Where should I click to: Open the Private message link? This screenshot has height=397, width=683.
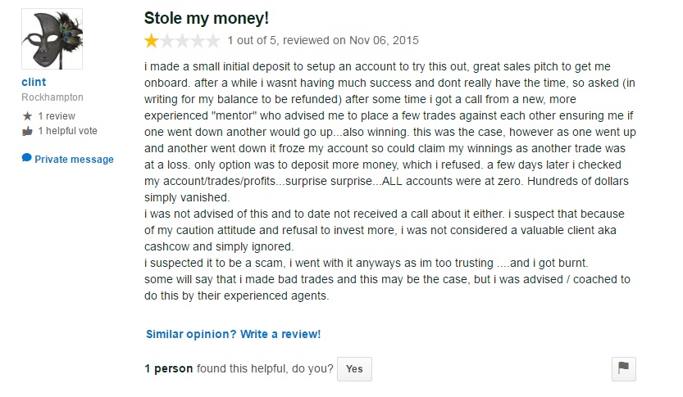pyautogui.click(x=74, y=160)
